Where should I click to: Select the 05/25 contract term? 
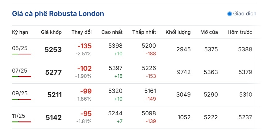tap(20, 48)
